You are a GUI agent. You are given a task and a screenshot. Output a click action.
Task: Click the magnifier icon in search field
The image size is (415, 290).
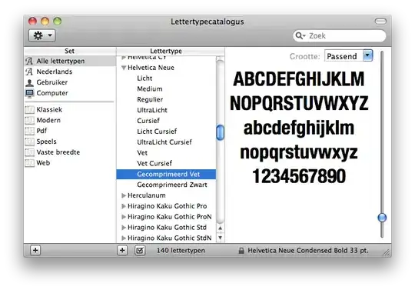[300, 35]
